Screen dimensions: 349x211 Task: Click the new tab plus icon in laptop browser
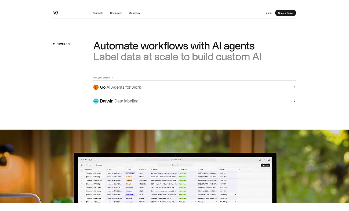(264, 160)
